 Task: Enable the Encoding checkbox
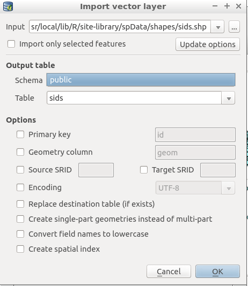tap(20, 187)
